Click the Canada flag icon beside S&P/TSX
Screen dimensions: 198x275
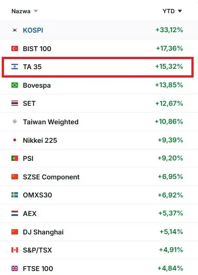tap(14, 250)
